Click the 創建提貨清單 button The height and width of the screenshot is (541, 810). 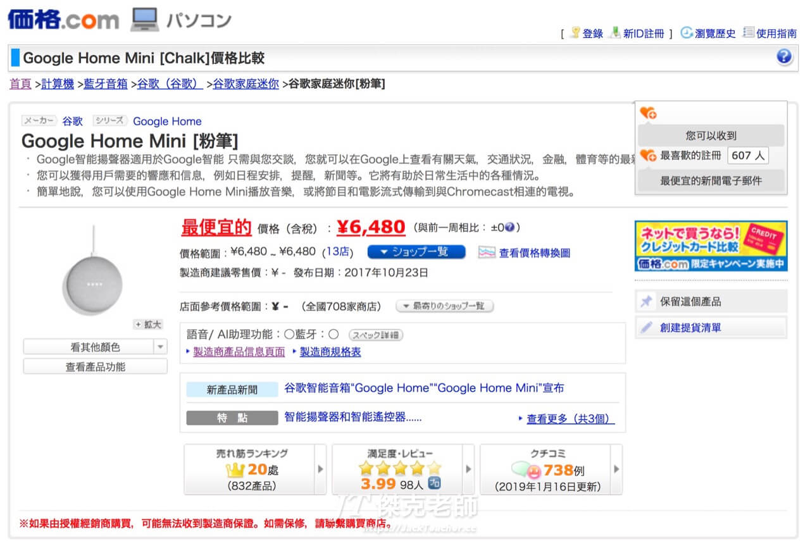point(711,328)
